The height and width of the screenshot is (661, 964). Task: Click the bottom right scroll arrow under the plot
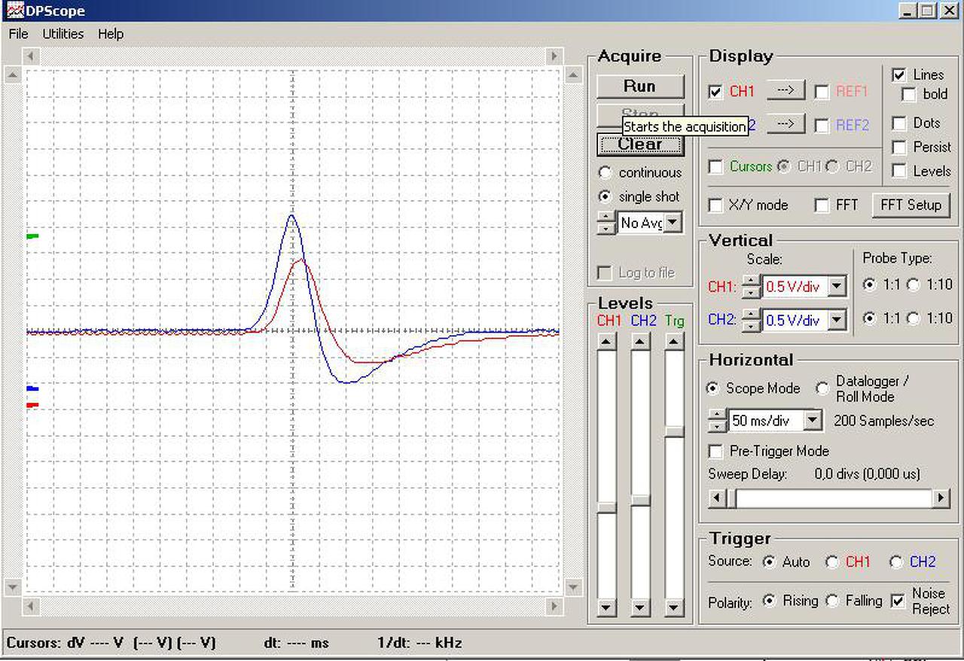click(x=554, y=605)
